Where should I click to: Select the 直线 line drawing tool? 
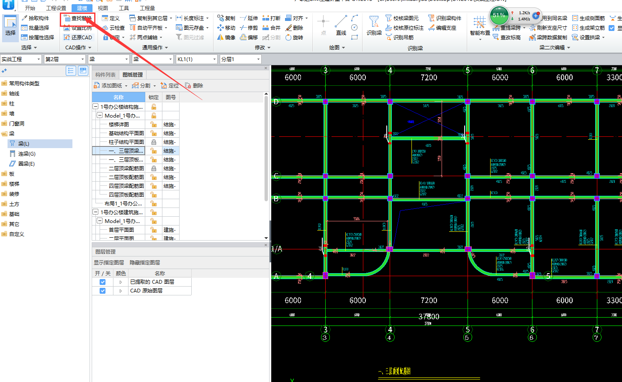[x=341, y=26]
